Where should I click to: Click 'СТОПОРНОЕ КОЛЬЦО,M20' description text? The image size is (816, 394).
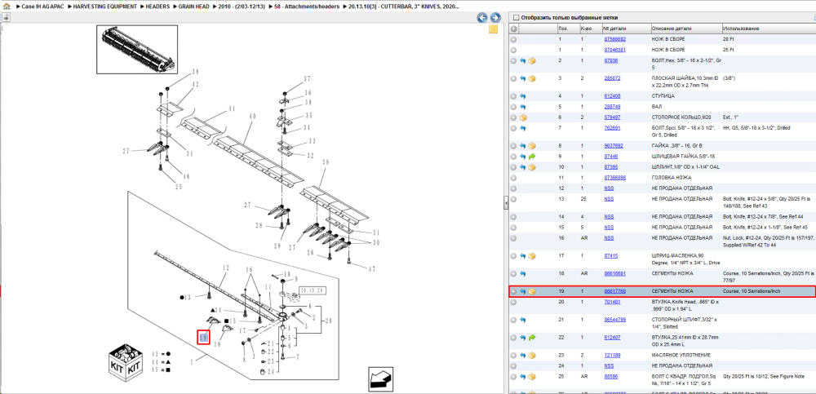tap(681, 117)
